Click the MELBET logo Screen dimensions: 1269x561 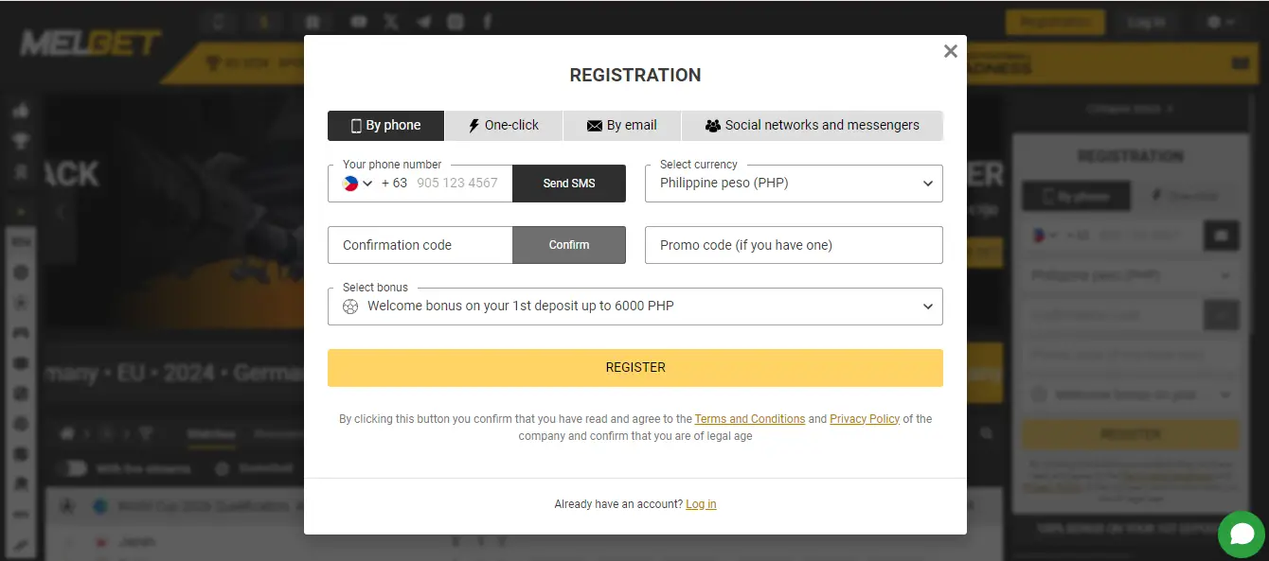(x=90, y=44)
